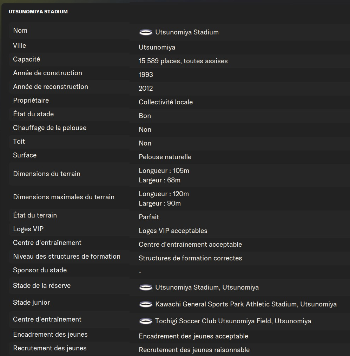The width and height of the screenshot is (350, 356).
Task: Open Kawachi General Sports Park Athletic Stadium link
Action: coord(246,304)
